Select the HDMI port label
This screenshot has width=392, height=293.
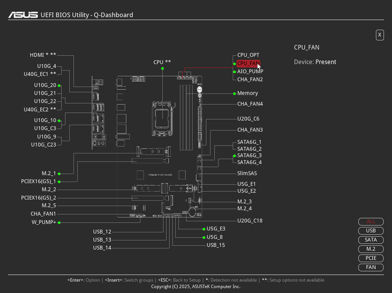(43, 55)
